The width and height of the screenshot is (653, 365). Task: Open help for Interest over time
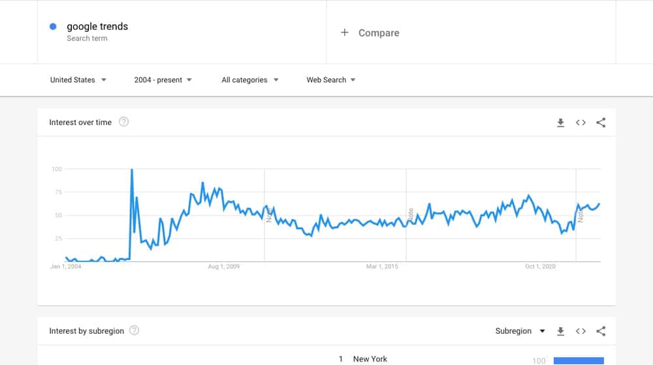click(x=123, y=122)
